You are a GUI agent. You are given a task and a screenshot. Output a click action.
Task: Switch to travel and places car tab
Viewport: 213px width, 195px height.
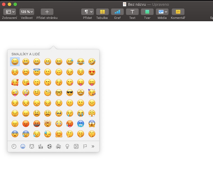click(x=58, y=146)
